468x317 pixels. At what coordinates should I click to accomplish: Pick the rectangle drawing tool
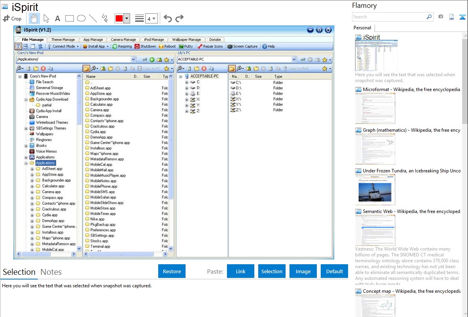point(69,18)
